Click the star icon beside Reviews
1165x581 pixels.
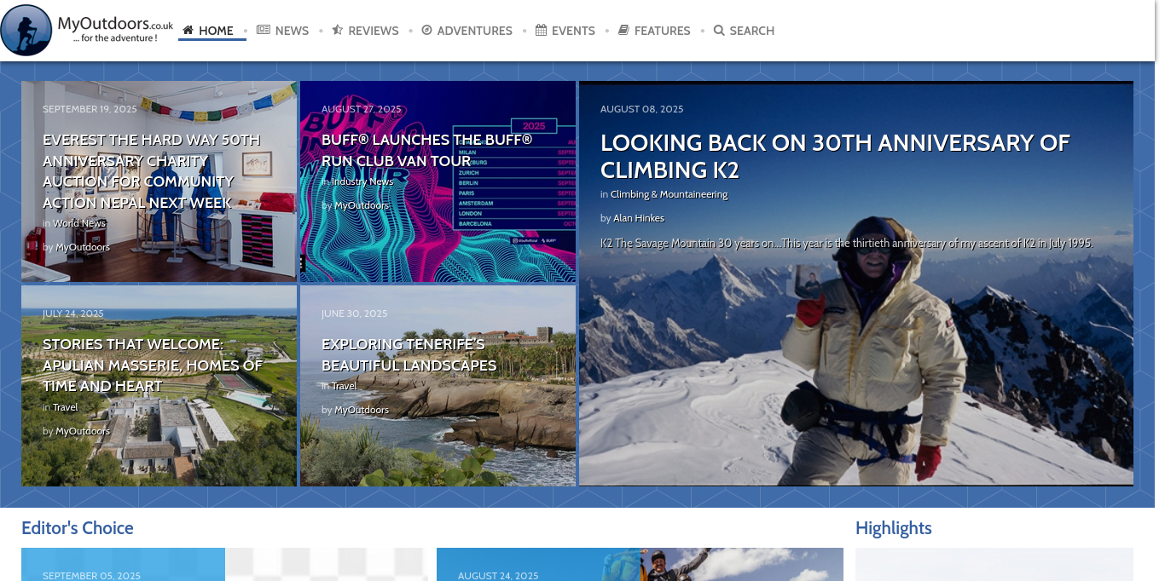[x=337, y=30]
